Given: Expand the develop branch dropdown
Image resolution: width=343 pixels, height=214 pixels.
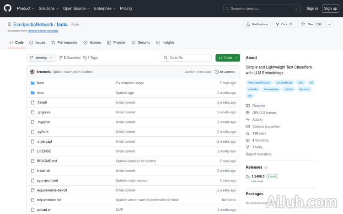Looking at the screenshot, I should (41, 58).
